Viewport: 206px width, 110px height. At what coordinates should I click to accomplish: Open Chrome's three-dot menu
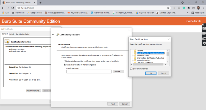(x=203, y=8)
